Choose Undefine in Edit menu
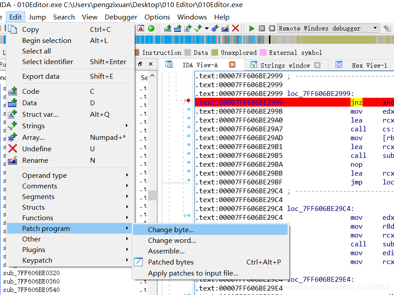The width and height of the screenshot is (394, 295). pyautogui.click(x=70, y=149)
